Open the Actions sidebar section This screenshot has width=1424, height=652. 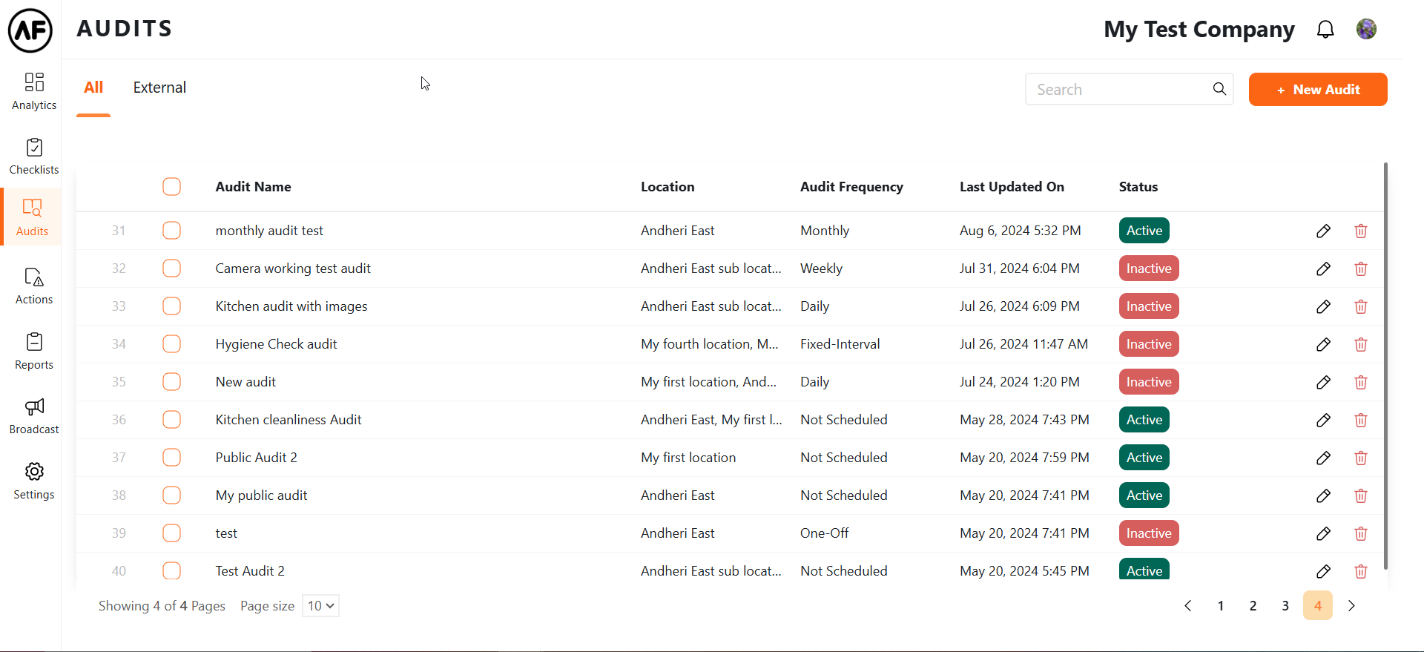pyautogui.click(x=34, y=286)
